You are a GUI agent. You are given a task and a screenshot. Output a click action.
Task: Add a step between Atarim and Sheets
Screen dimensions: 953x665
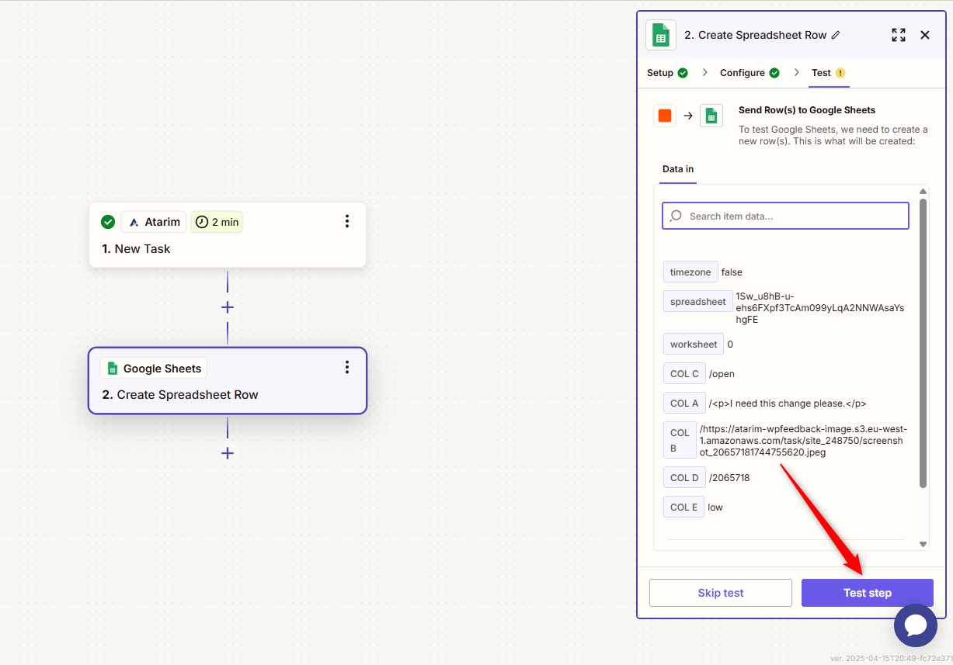[227, 307]
